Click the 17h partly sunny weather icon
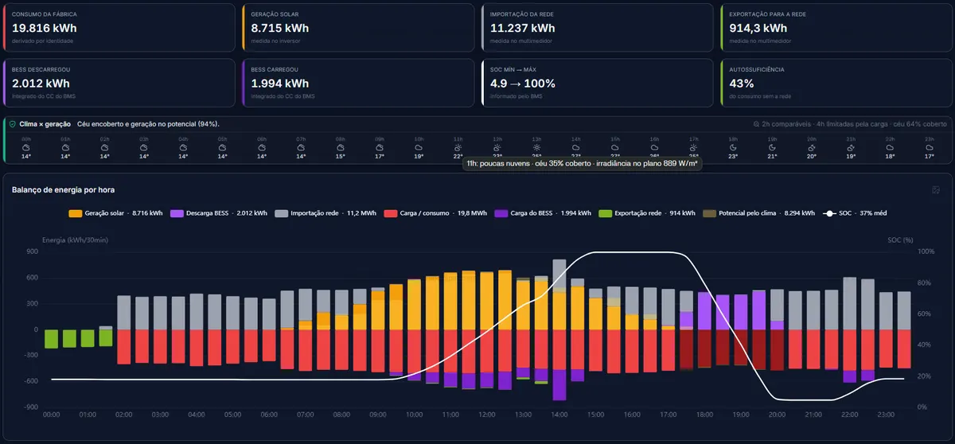 (x=694, y=147)
